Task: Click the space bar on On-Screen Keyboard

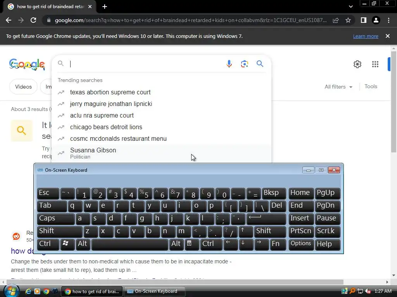Action: 129,244
